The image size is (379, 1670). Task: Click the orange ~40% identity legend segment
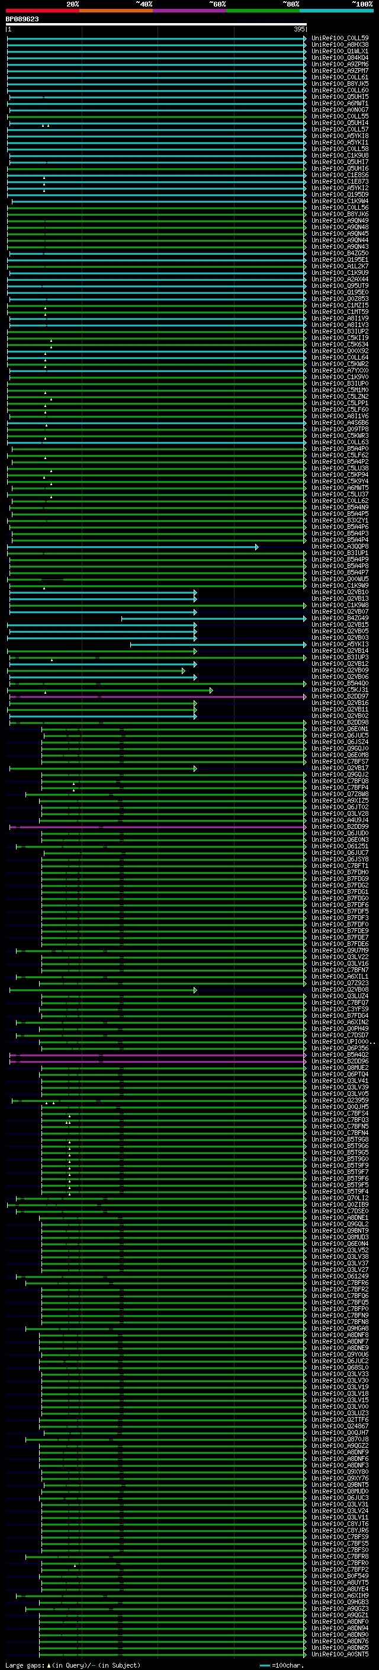pos(116,11)
